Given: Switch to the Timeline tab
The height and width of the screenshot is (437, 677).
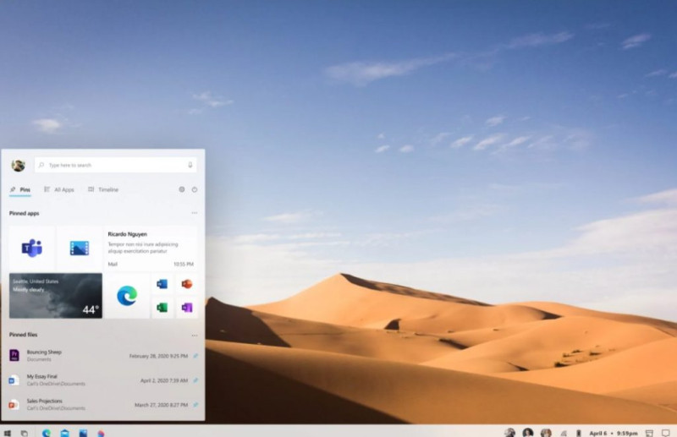Looking at the screenshot, I should coord(103,189).
